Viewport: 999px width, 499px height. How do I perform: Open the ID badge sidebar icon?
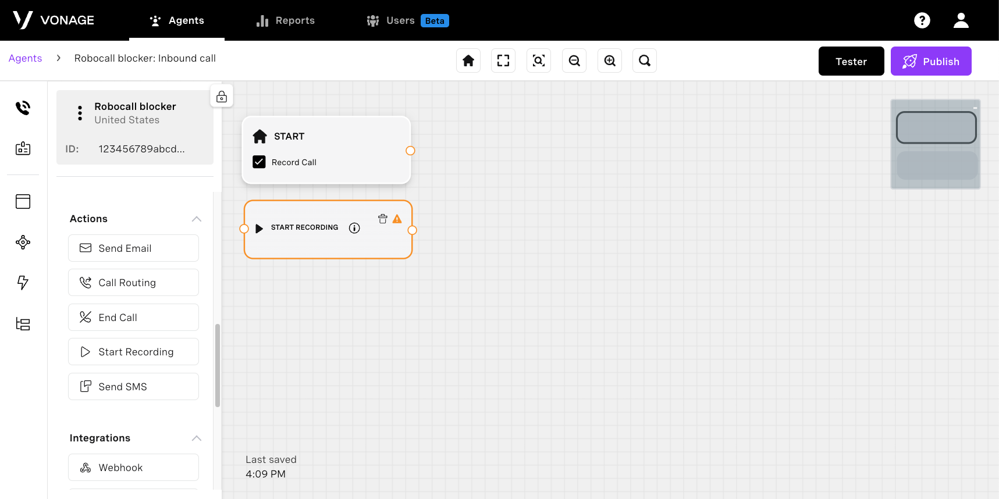(23, 148)
